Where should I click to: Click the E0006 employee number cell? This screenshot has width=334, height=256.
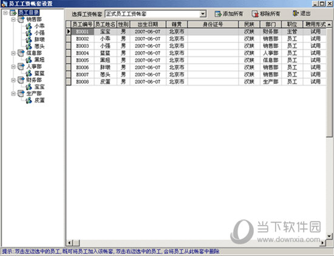(83, 67)
